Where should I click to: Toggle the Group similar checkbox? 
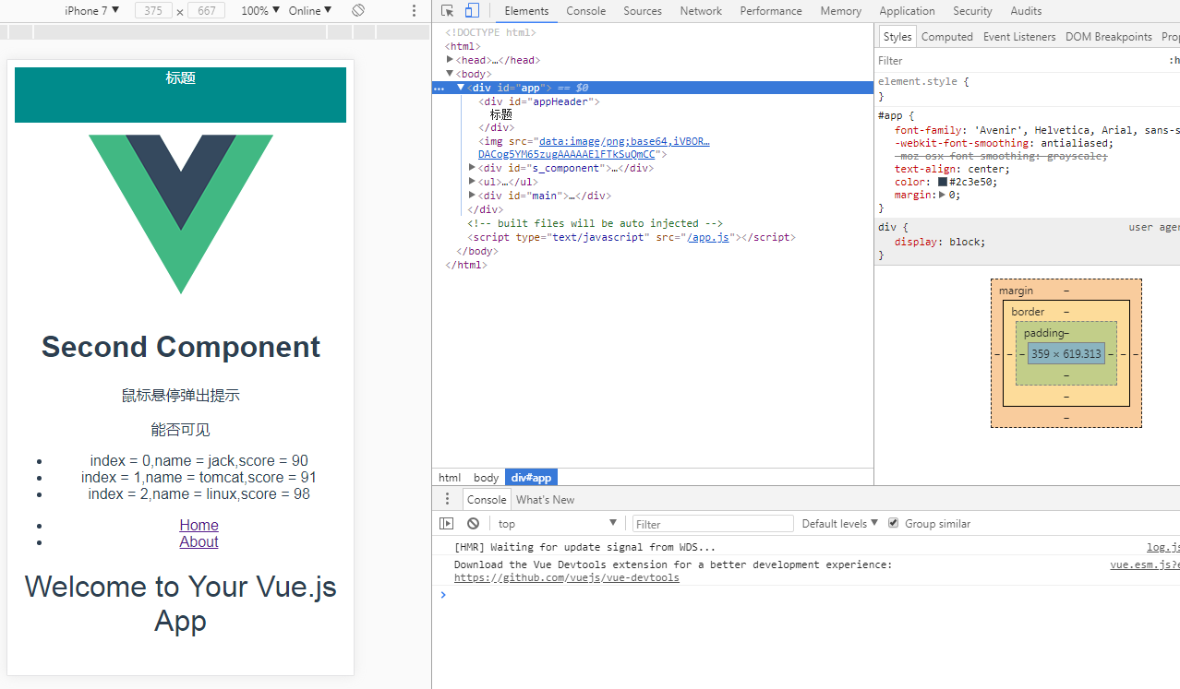click(x=893, y=523)
